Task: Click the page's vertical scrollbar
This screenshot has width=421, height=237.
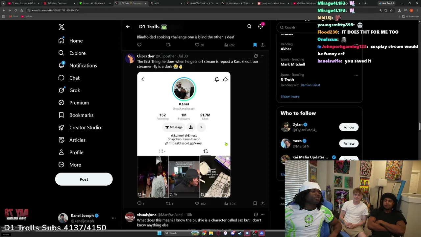Action: tap(419, 126)
